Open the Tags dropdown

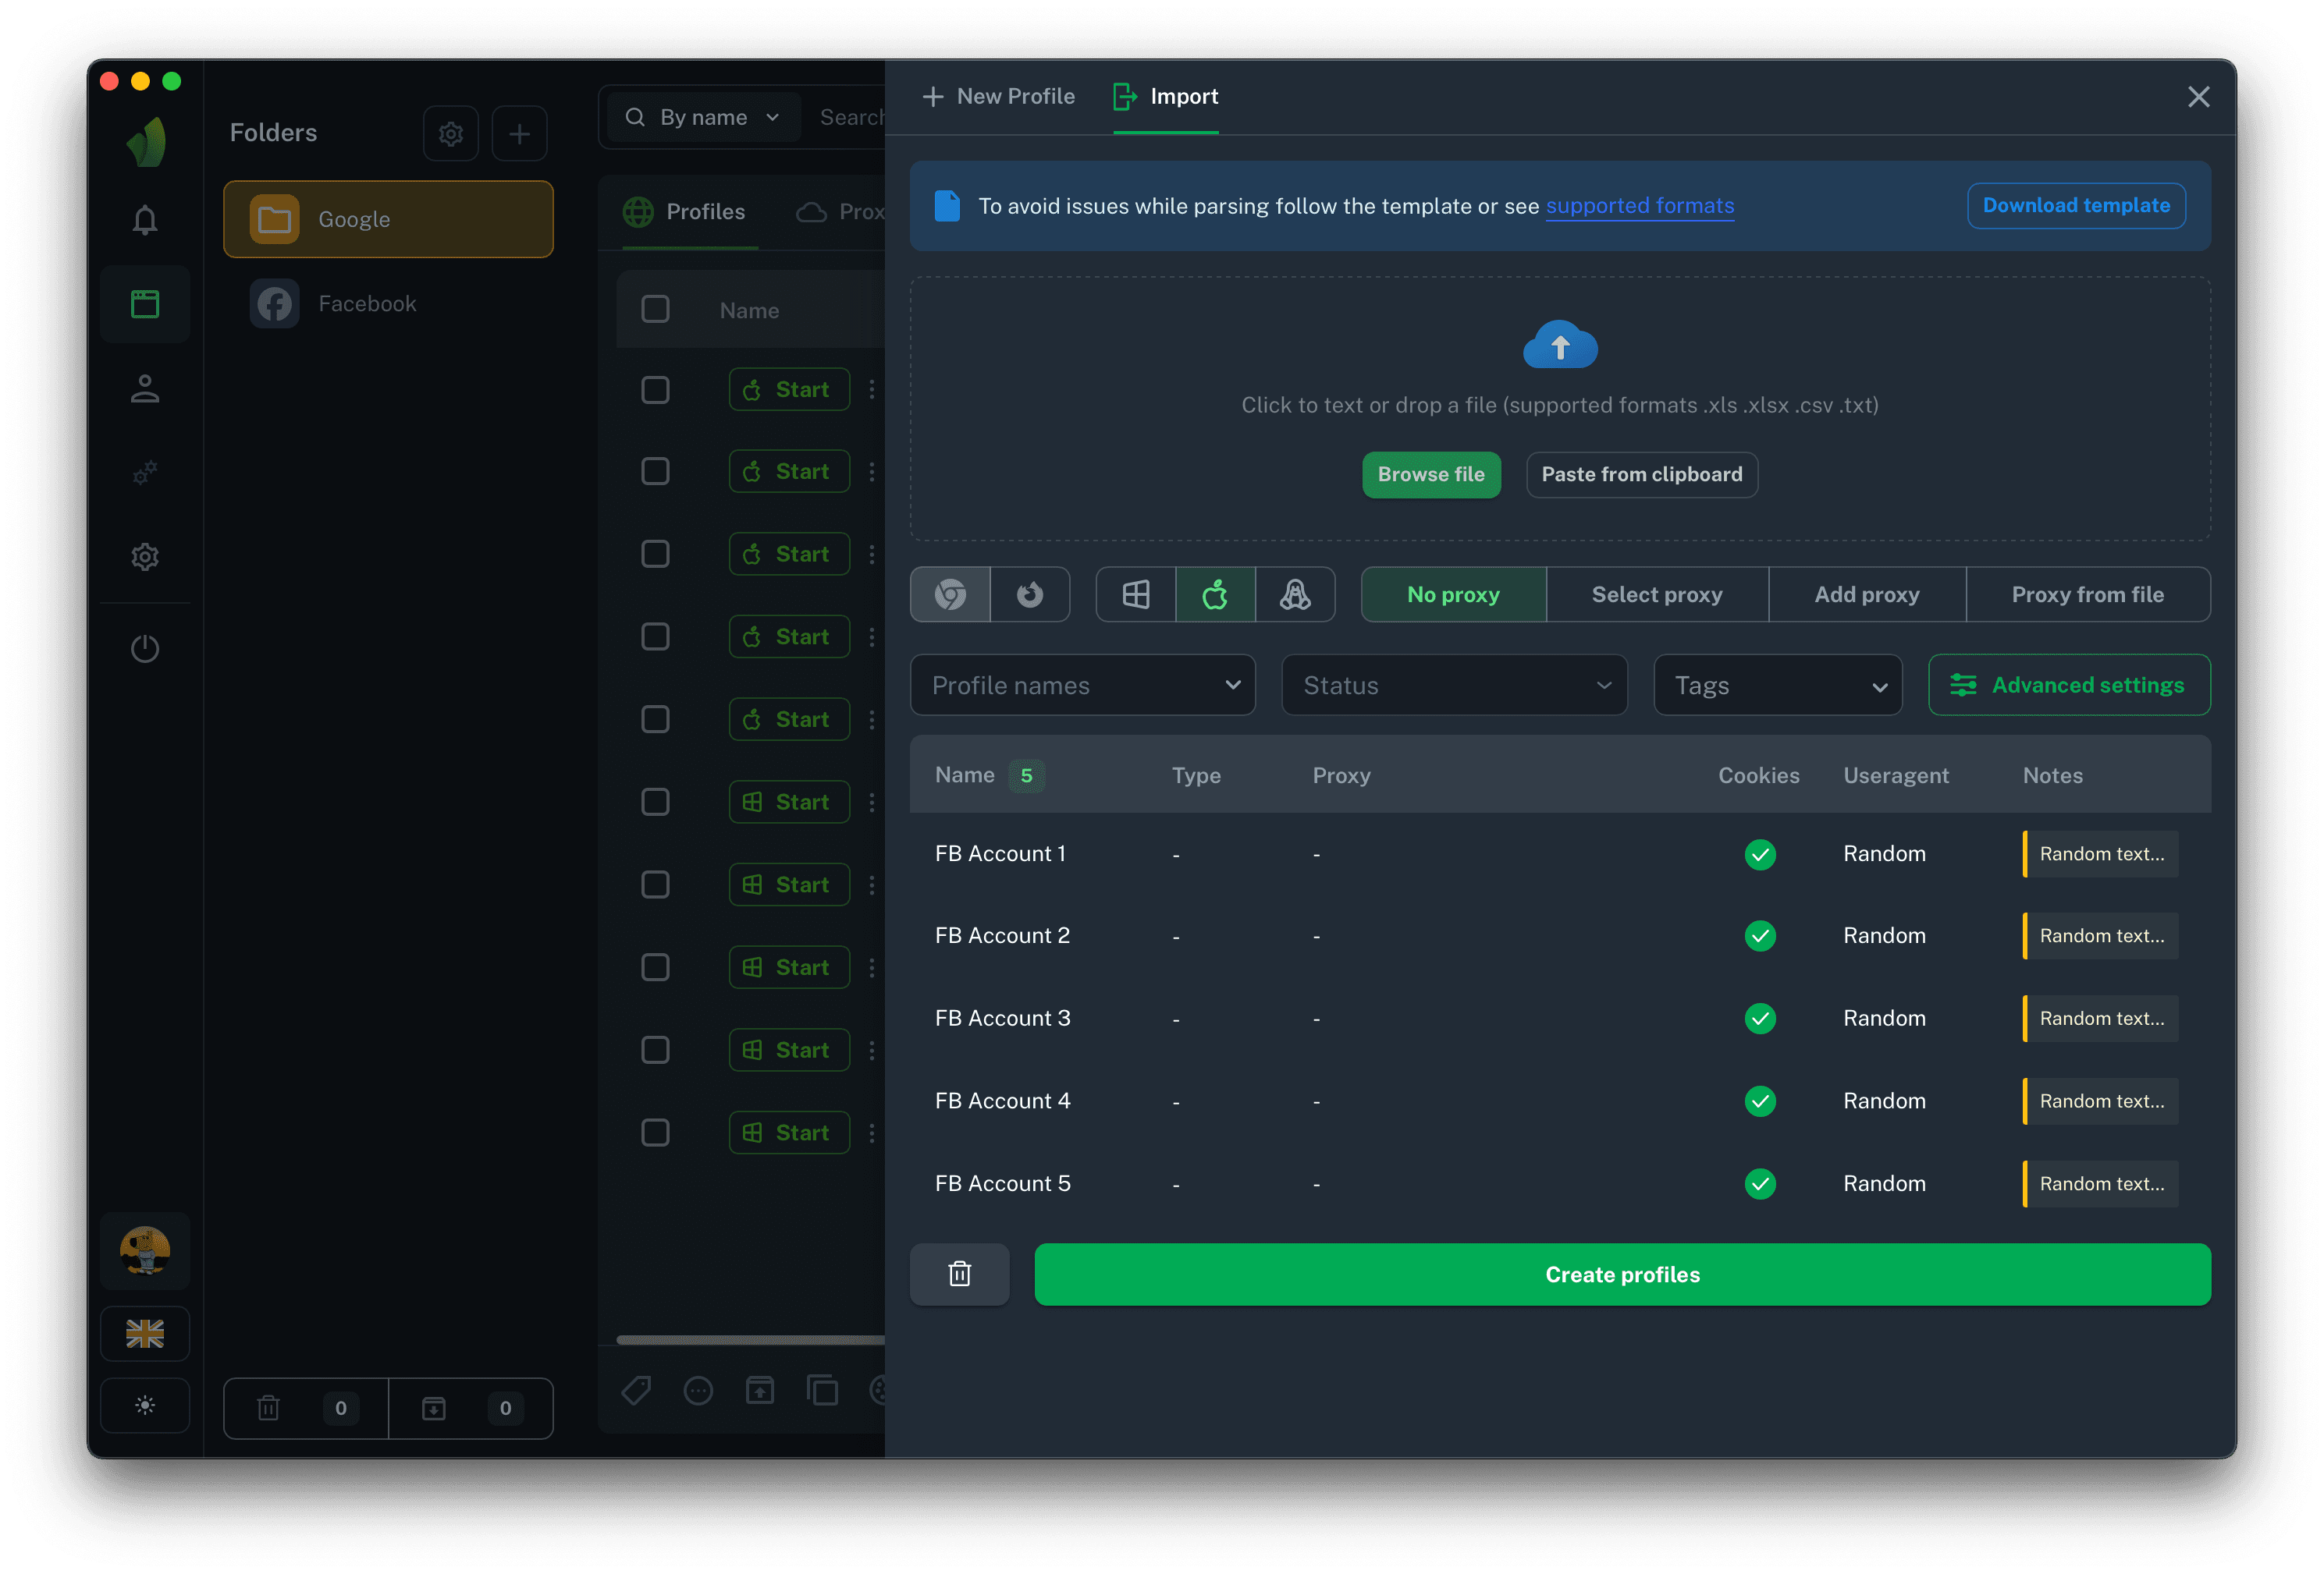(1777, 686)
